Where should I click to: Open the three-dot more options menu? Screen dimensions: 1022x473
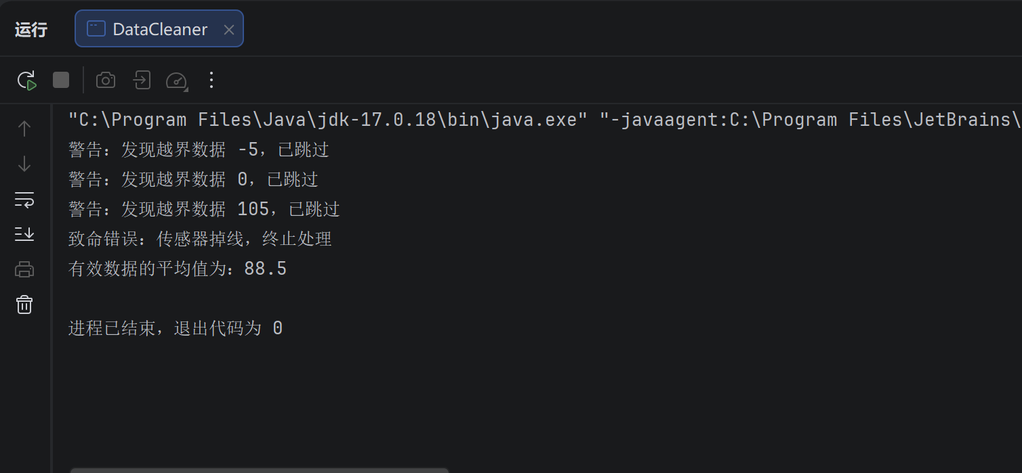click(211, 81)
